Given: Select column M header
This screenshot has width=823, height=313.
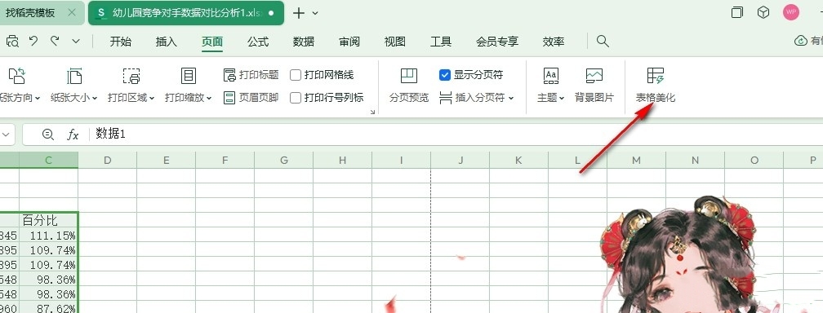Looking at the screenshot, I should coord(637,160).
